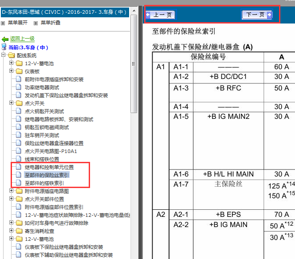Click the page icon for 线束和搭铁位置

[19, 159]
